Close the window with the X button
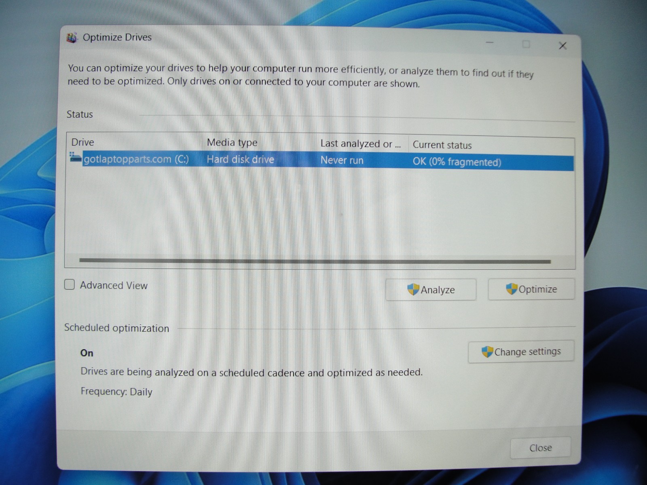 [562, 46]
